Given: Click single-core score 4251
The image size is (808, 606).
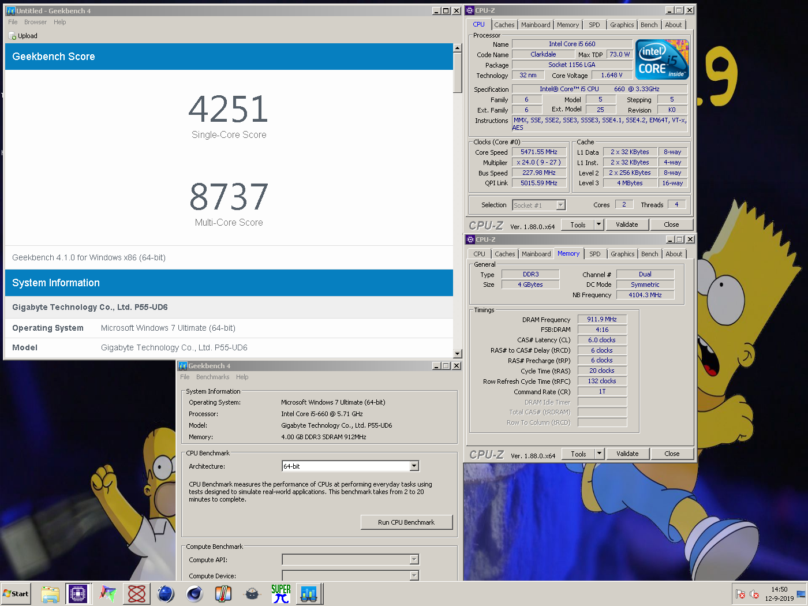Looking at the screenshot, I should (x=229, y=109).
